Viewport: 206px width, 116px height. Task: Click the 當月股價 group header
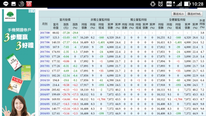[x=65, y=20]
